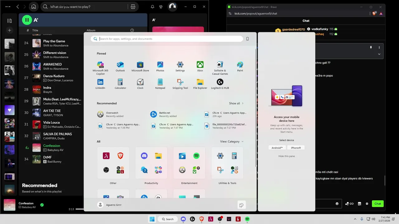The width and height of the screenshot is (399, 224).
Task: Click the Windows Start button
Action: tap(152, 219)
